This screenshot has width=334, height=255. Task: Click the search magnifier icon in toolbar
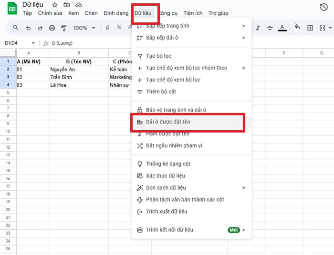pyautogui.click(x=16, y=28)
